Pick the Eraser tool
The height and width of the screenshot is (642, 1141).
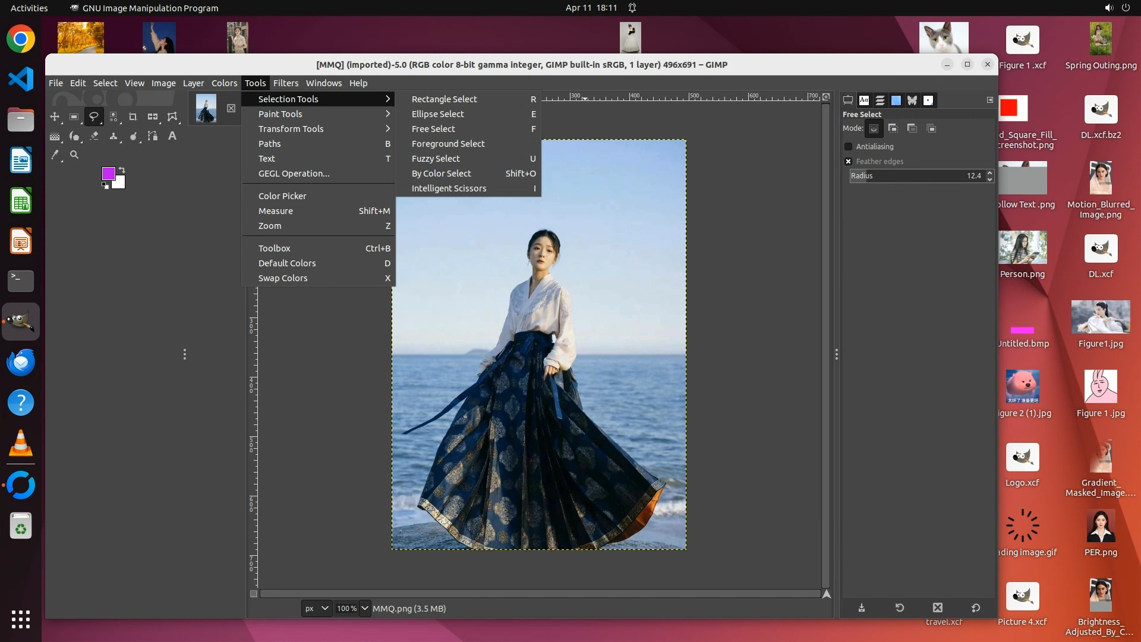pos(94,136)
